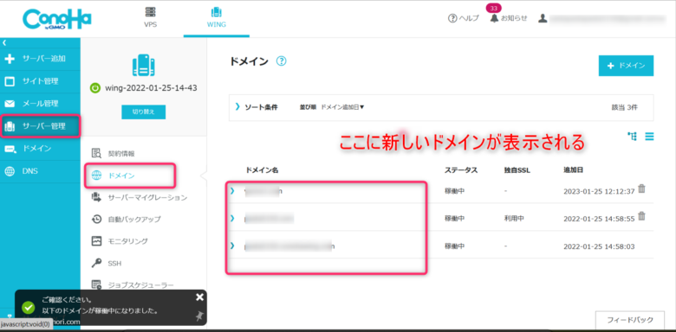676x332 pixels.
Task: Click ドメイン名 column header
Action: coord(262,169)
